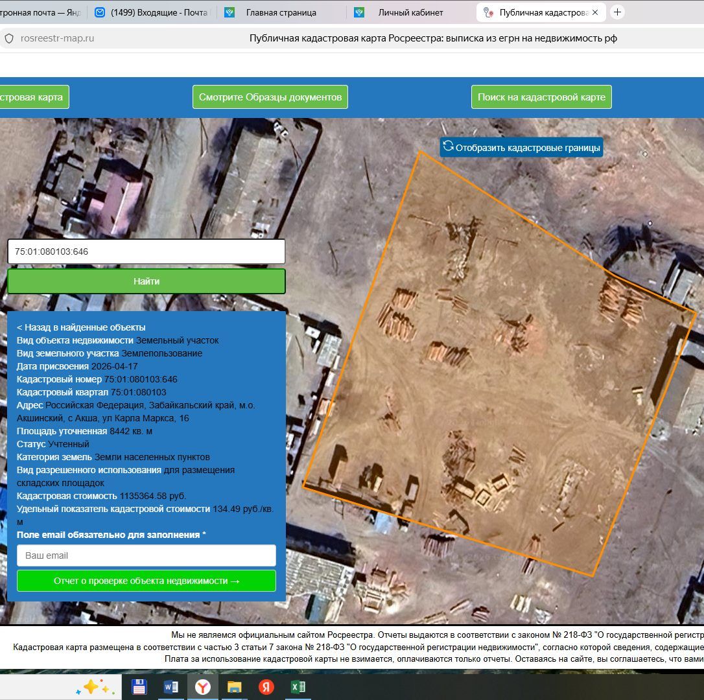The image size is (704, 700).
Task: Click the Поле email обязательно для заполнения label
Action: coord(111,535)
